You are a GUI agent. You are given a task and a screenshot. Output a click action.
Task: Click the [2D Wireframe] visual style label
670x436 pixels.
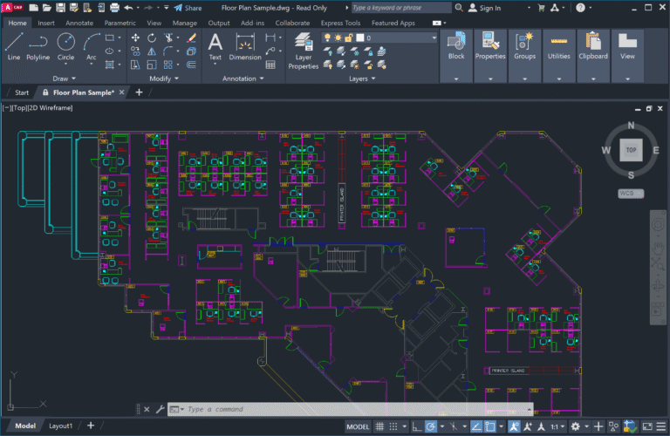click(50, 107)
